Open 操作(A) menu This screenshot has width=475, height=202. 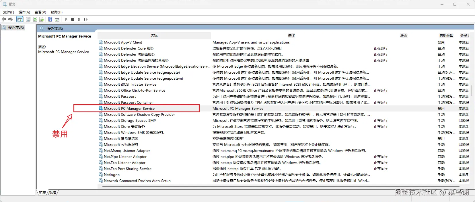point(24,12)
